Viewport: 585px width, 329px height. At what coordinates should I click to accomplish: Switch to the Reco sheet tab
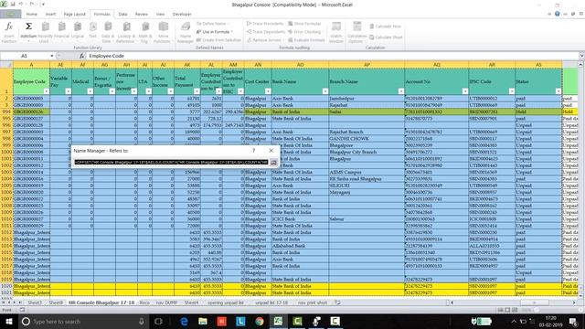click(x=144, y=302)
